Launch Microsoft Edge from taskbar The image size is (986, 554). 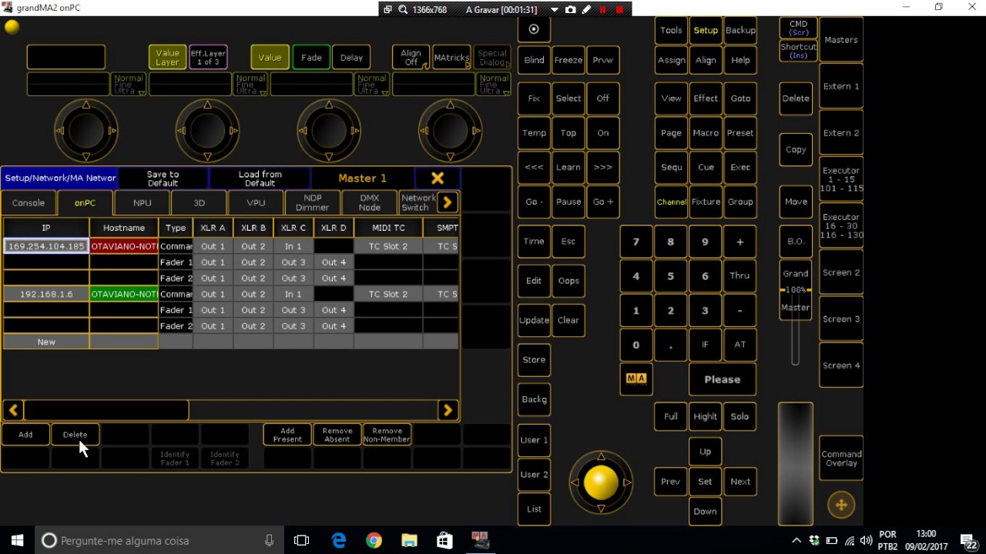(x=339, y=540)
